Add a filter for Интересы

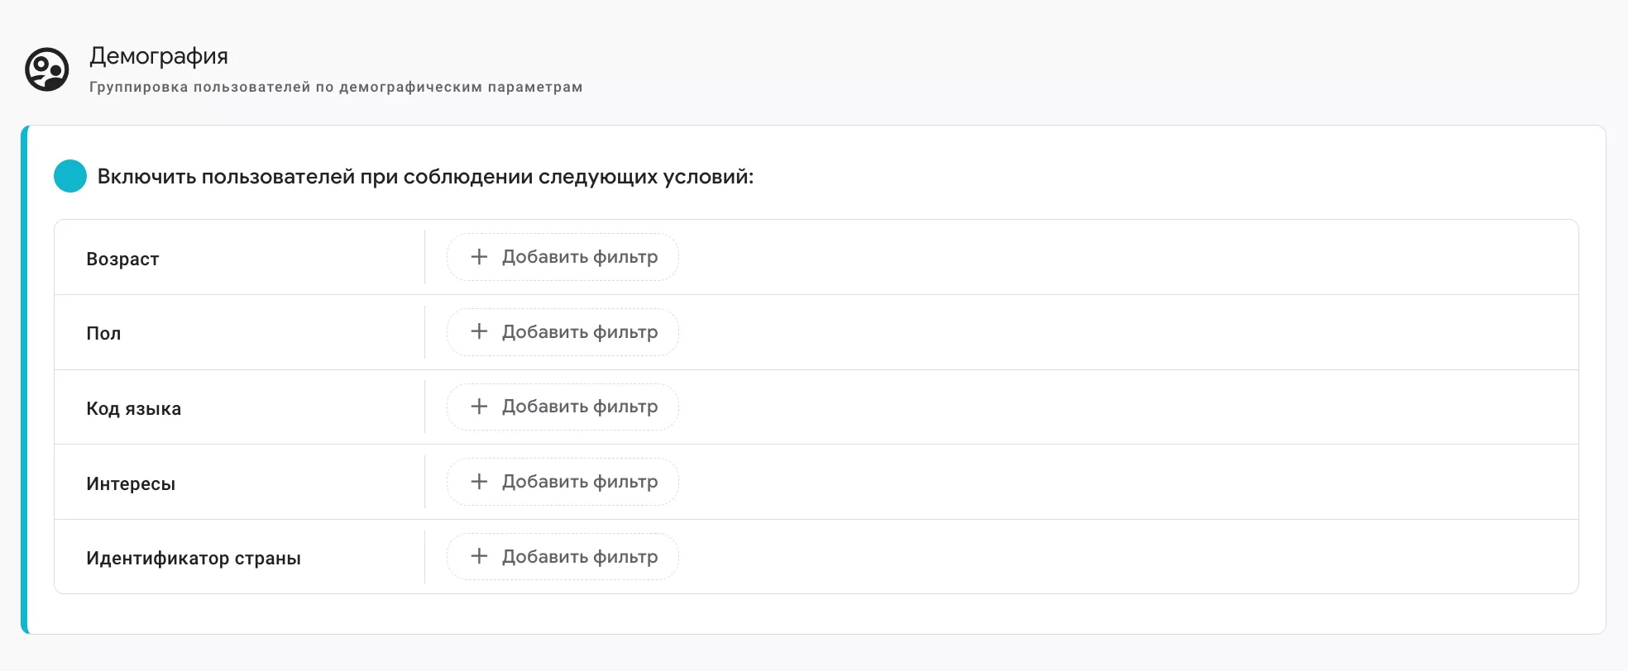562,482
